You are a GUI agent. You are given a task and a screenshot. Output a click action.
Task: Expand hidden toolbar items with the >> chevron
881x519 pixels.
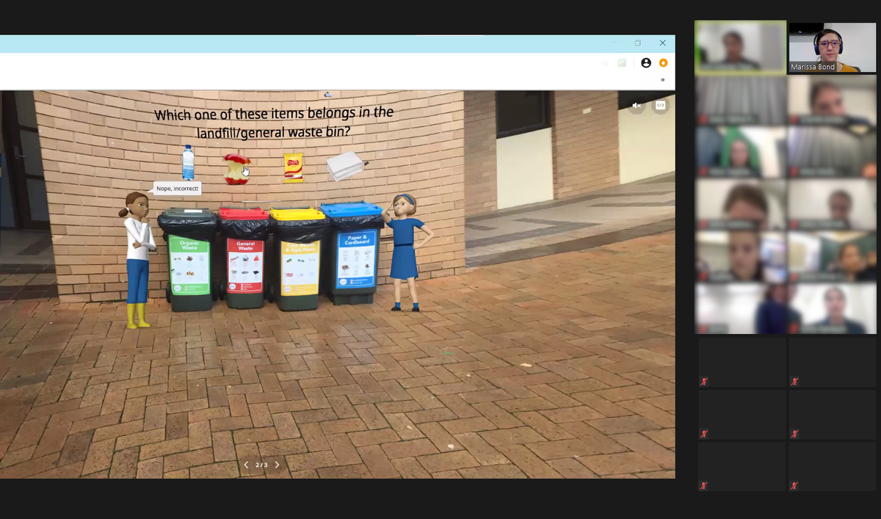661,79
